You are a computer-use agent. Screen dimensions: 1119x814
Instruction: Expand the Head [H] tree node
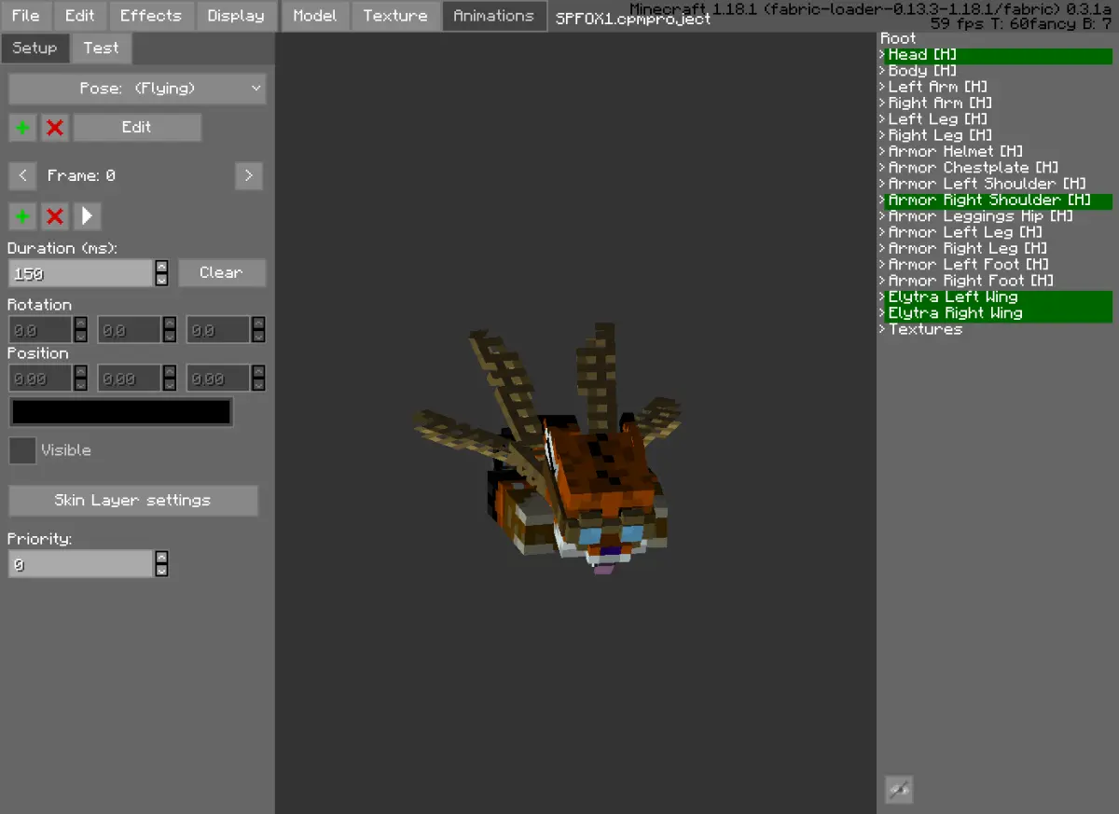(x=882, y=55)
